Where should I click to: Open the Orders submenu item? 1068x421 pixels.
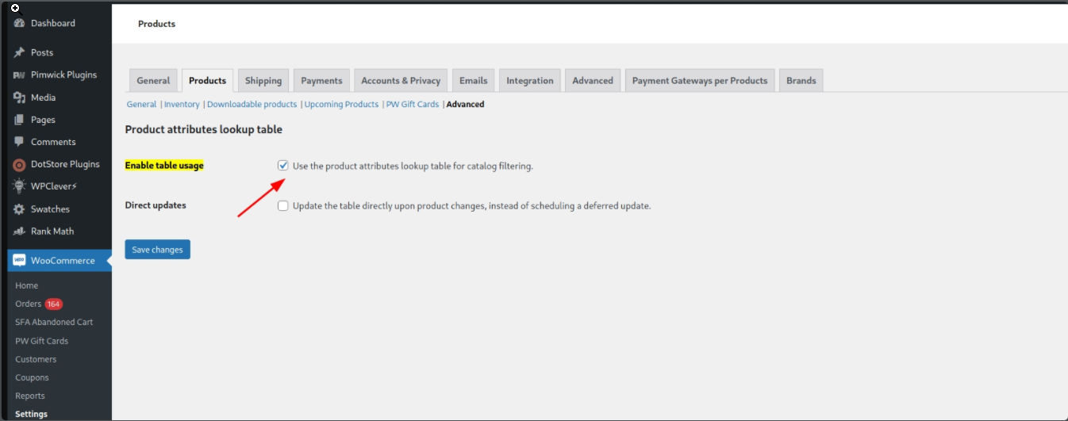coord(29,304)
